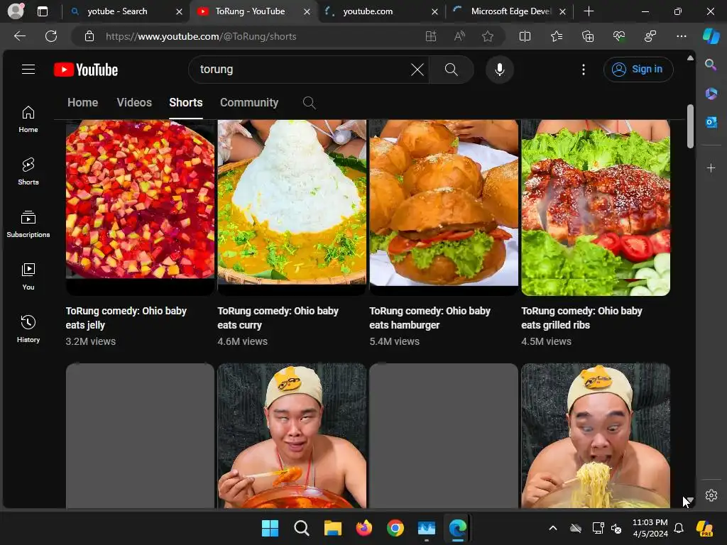Open Subscriptions in YouTube sidebar

(x=28, y=224)
